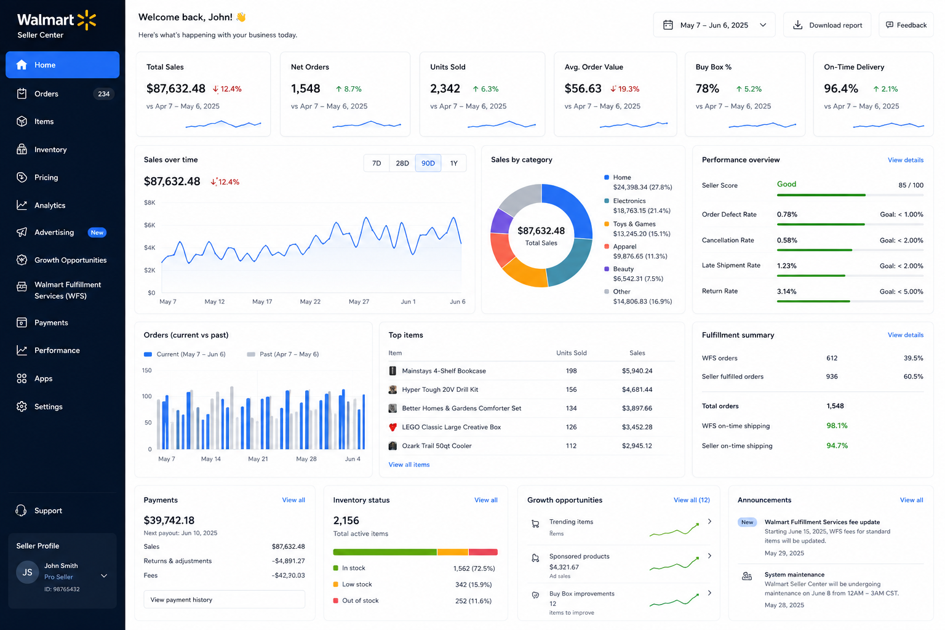Click the Performance graph icon in sidebar

(22, 350)
